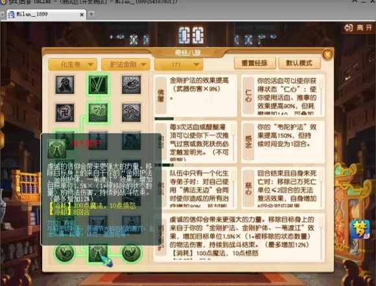Screen dimensions: 376x286
Task: Select the 感念 skill description card
Action: [x=283, y=142]
